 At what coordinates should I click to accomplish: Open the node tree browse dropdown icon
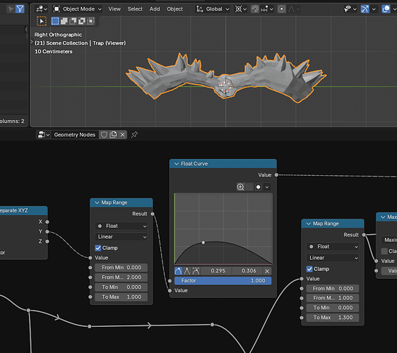[43, 135]
